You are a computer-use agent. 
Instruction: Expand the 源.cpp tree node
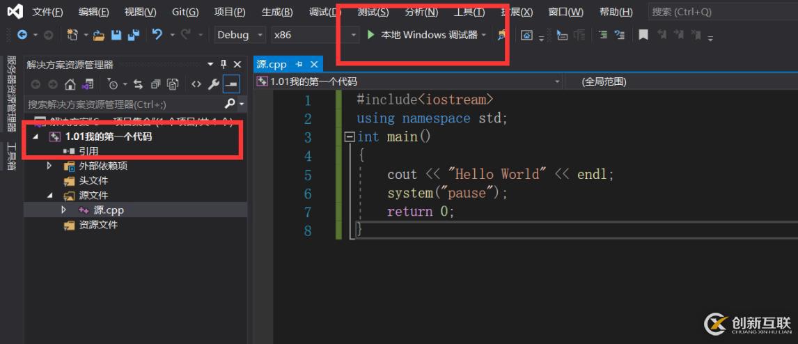(x=63, y=210)
